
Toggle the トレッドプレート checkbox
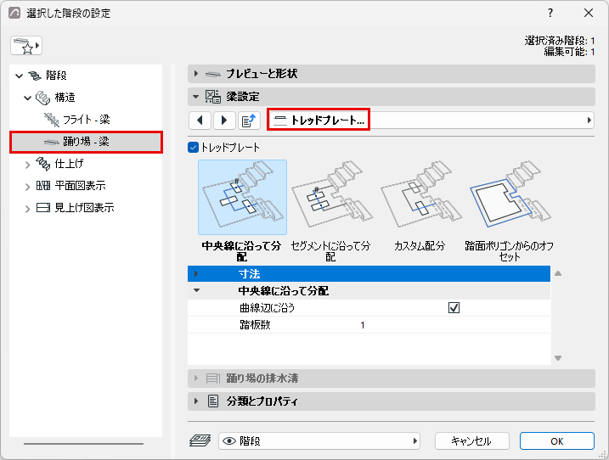[x=193, y=148]
